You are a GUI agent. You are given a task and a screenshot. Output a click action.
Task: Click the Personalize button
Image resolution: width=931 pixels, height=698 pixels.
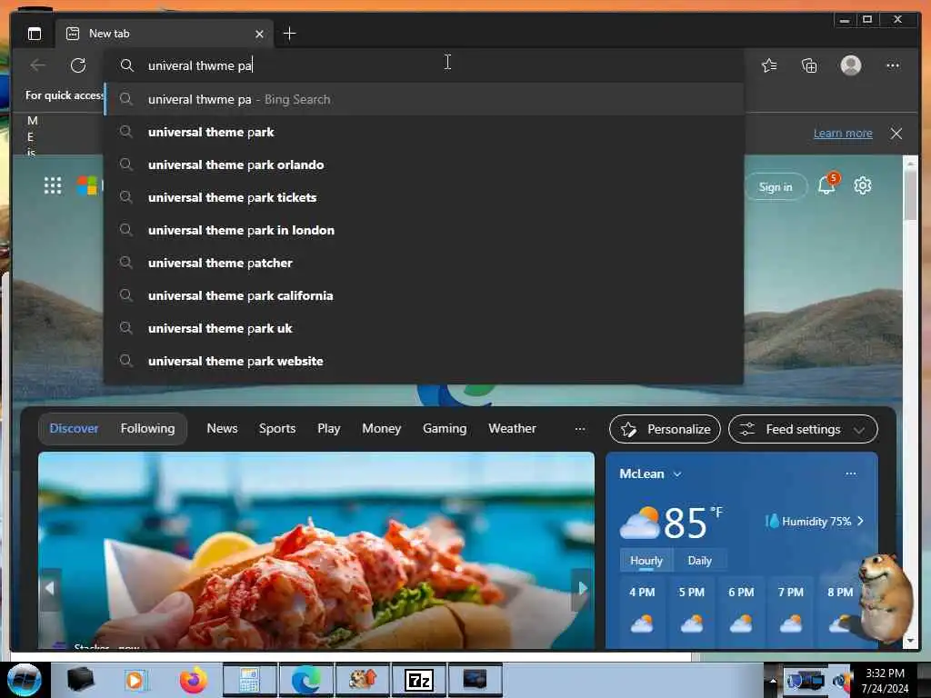coord(665,429)
